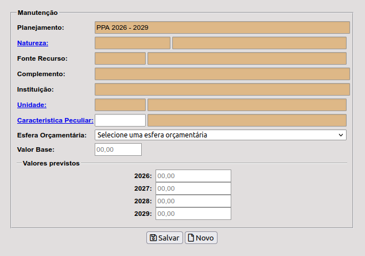Click the Complemento field
Image resolution: width=365 pixels, height=256 pixels.
222,74
